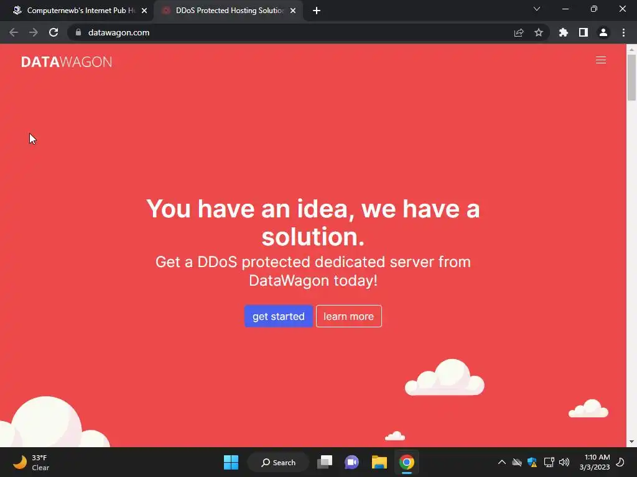Click the Chrome taskbar icon
The height and width of the screenshot is (477, 637).
tap(406, 462)
